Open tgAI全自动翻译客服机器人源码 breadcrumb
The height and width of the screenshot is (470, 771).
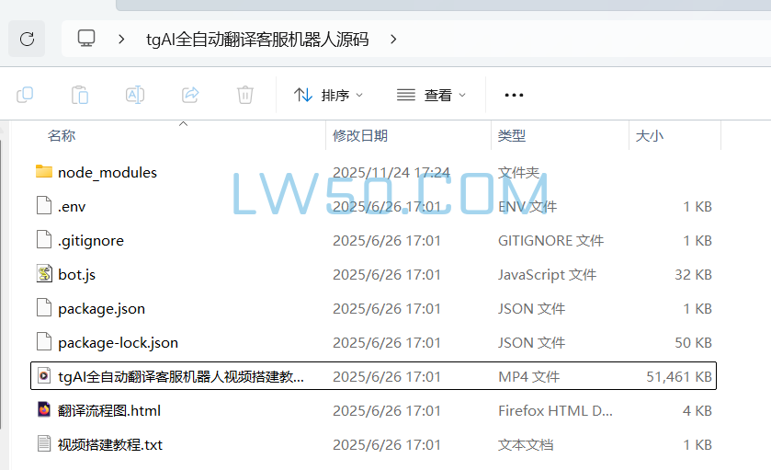(257, 40)
